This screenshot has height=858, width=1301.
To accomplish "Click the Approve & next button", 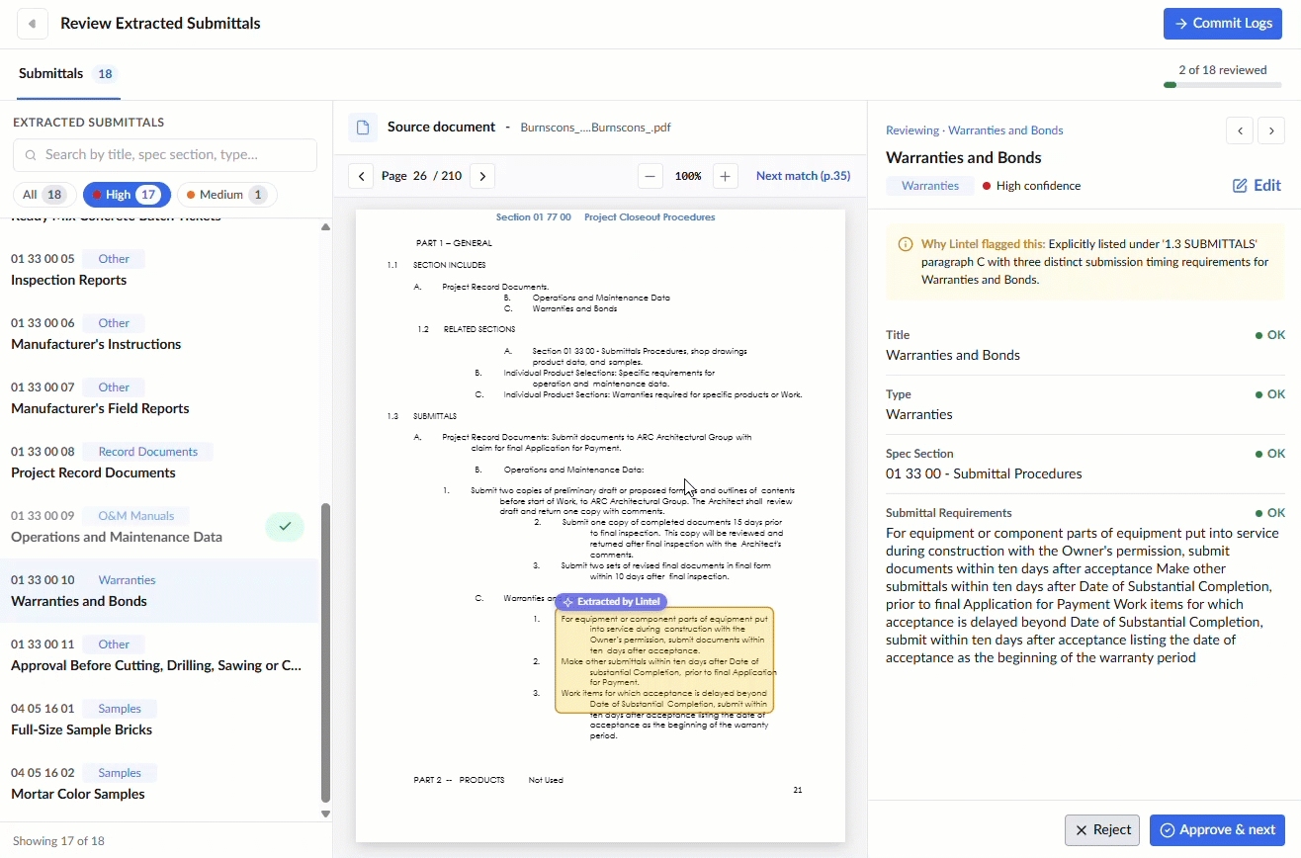I will point(1217,830).
